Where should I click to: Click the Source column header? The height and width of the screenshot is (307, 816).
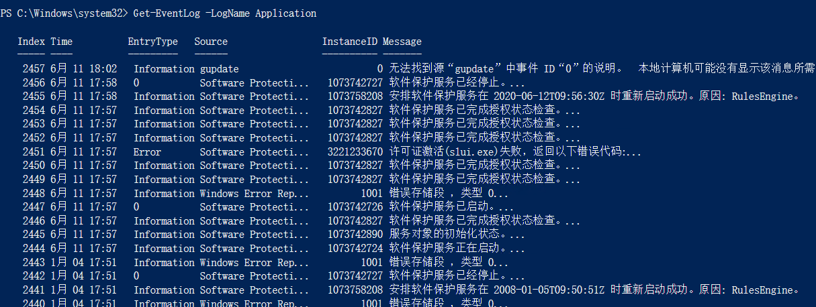click(211, 42)
